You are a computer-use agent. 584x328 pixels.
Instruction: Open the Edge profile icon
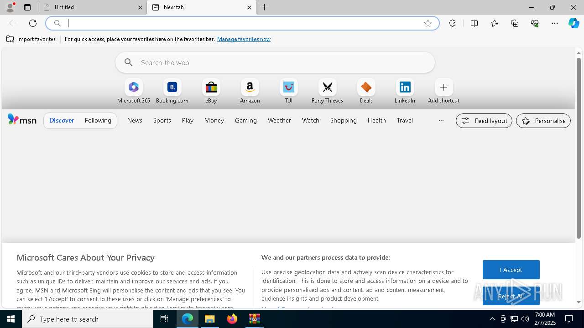point(10,7)
